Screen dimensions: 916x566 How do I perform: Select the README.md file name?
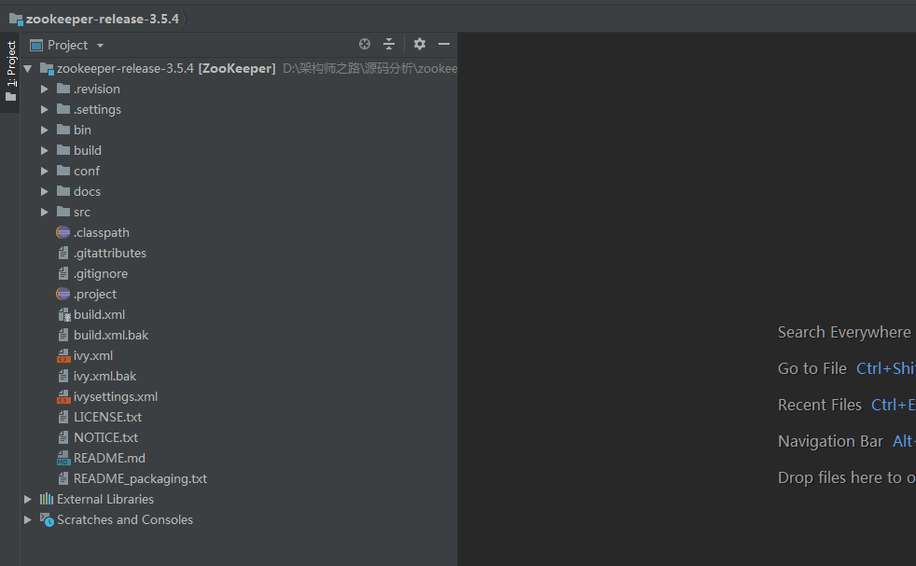coord(109,458)
